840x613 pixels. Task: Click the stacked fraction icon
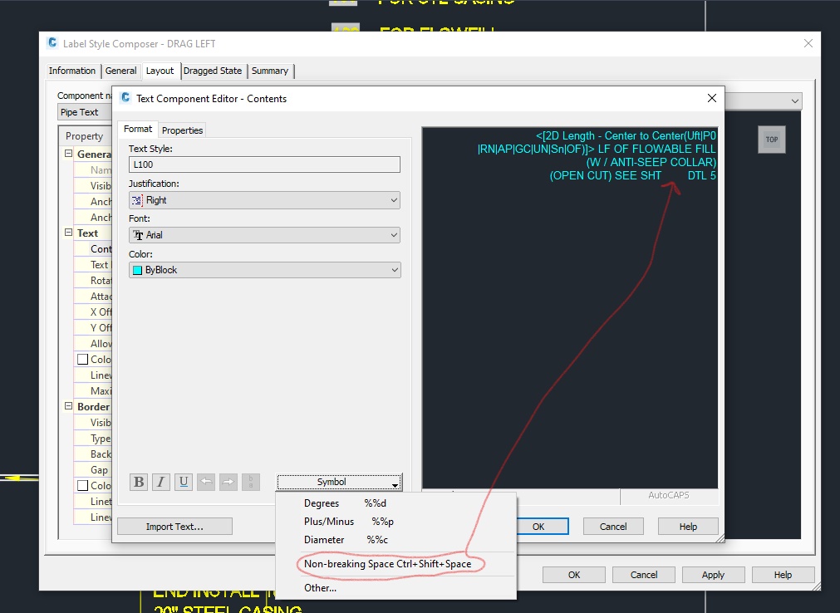tap(251, 482)
